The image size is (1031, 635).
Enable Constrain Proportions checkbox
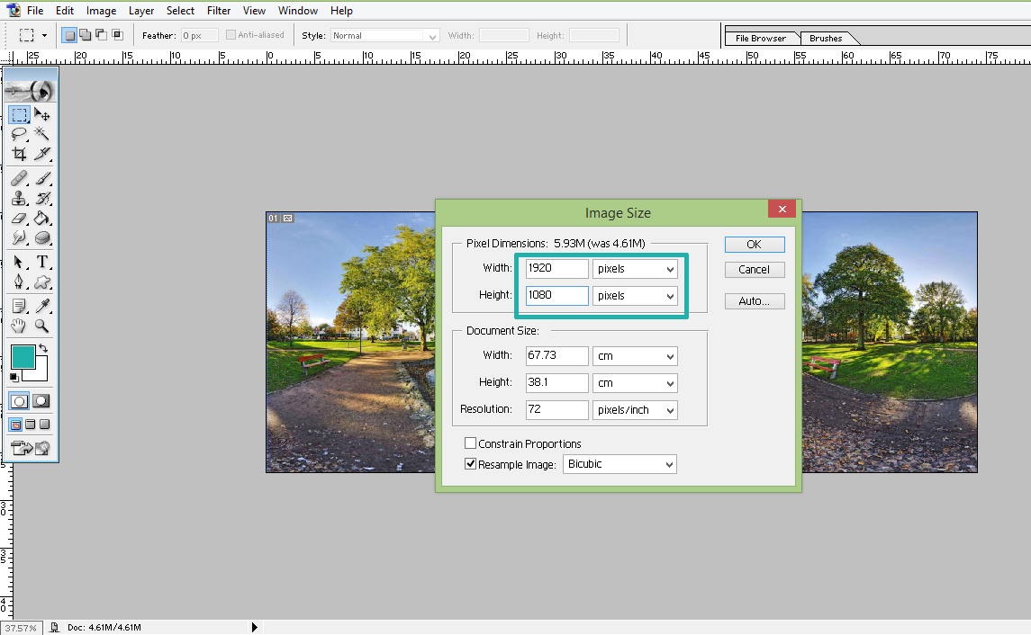click(470, 443)
